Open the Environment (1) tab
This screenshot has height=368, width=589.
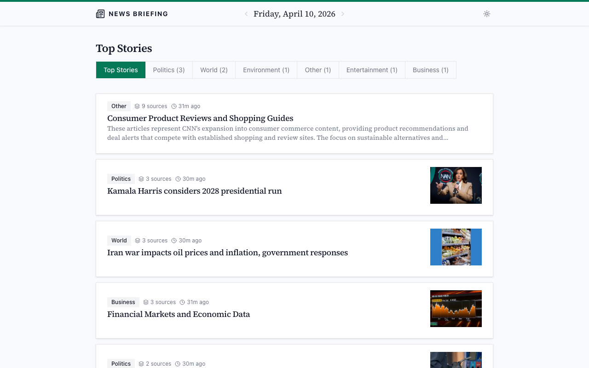click(266, 70)
